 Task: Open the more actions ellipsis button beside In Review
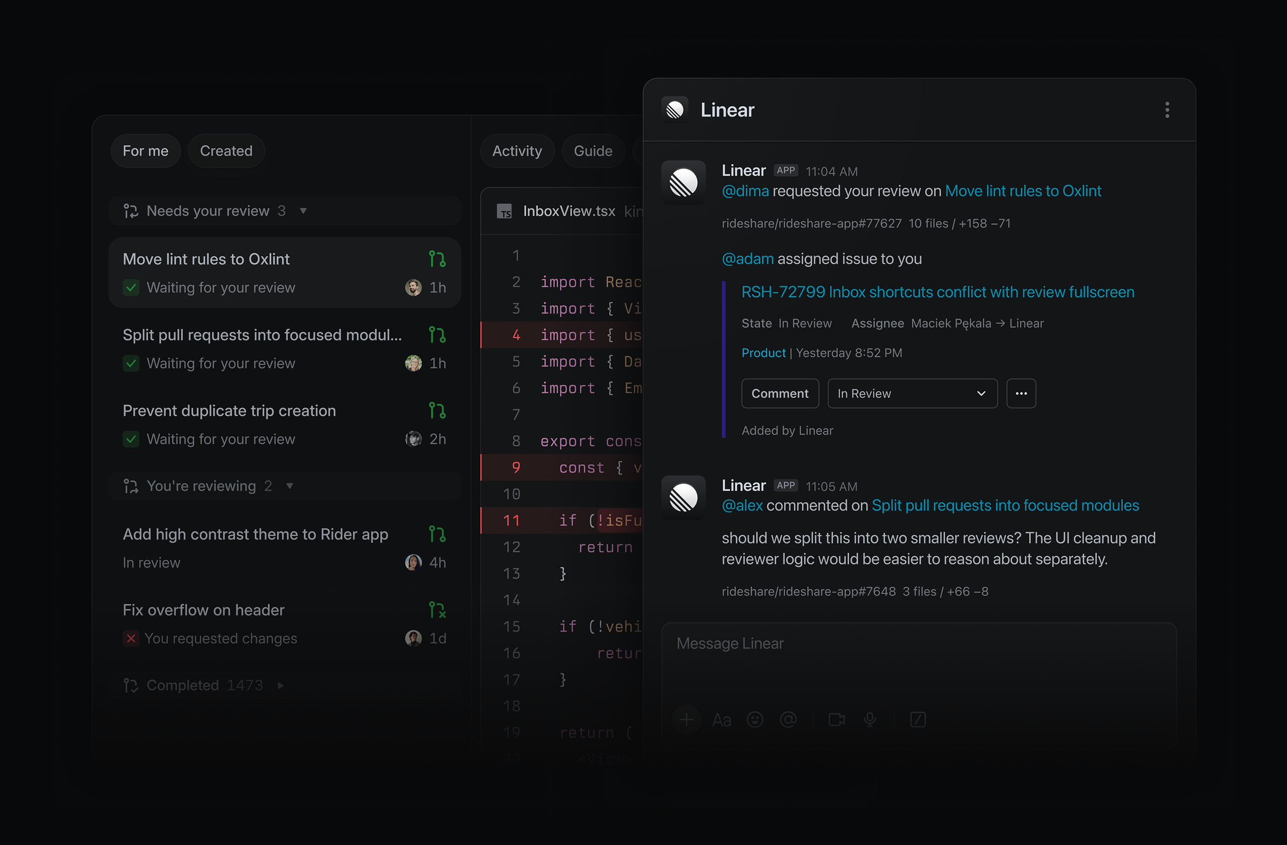1021,393
